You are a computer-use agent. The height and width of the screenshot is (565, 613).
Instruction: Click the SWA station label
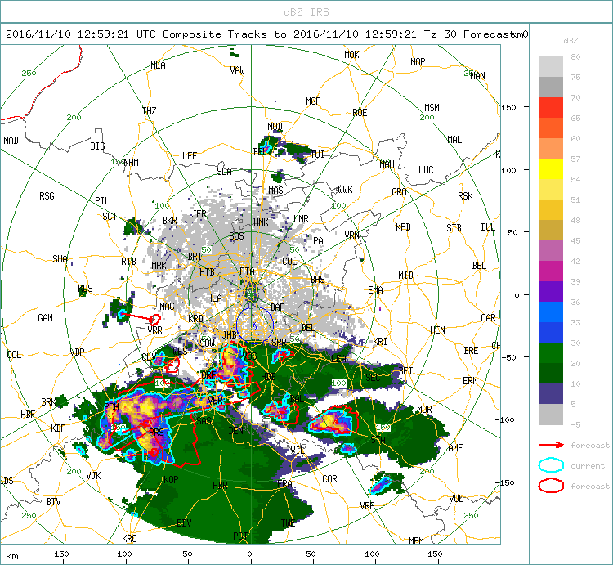(60, 259)
